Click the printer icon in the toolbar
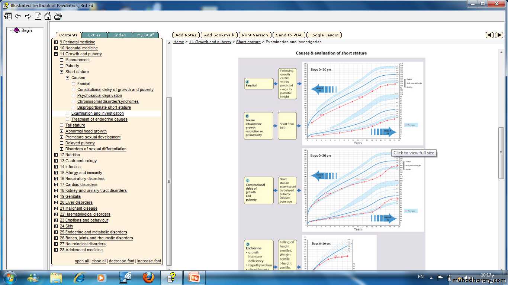508x285 pixels. coord(58,16)
